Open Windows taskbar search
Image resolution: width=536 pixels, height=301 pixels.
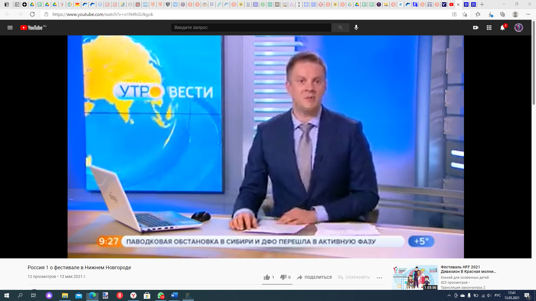[x=20, y=295]
